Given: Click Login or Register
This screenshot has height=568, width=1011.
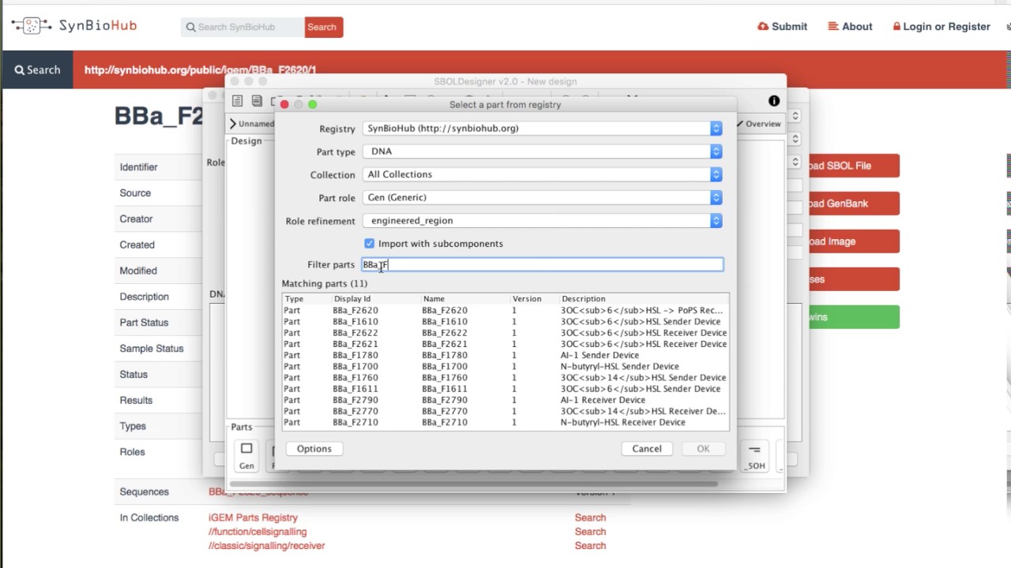Looking at the screenshot, I should 941,26.
